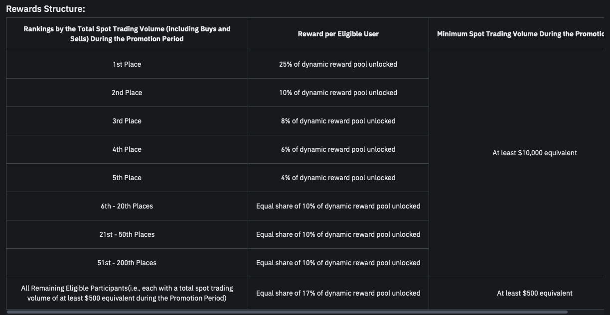
Task: Click the Minimum Spot Trading Volume header
Action: 520,34
